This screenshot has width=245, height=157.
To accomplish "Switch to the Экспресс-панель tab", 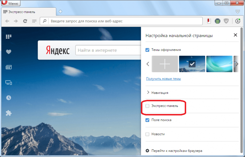I will pos(28,12).
